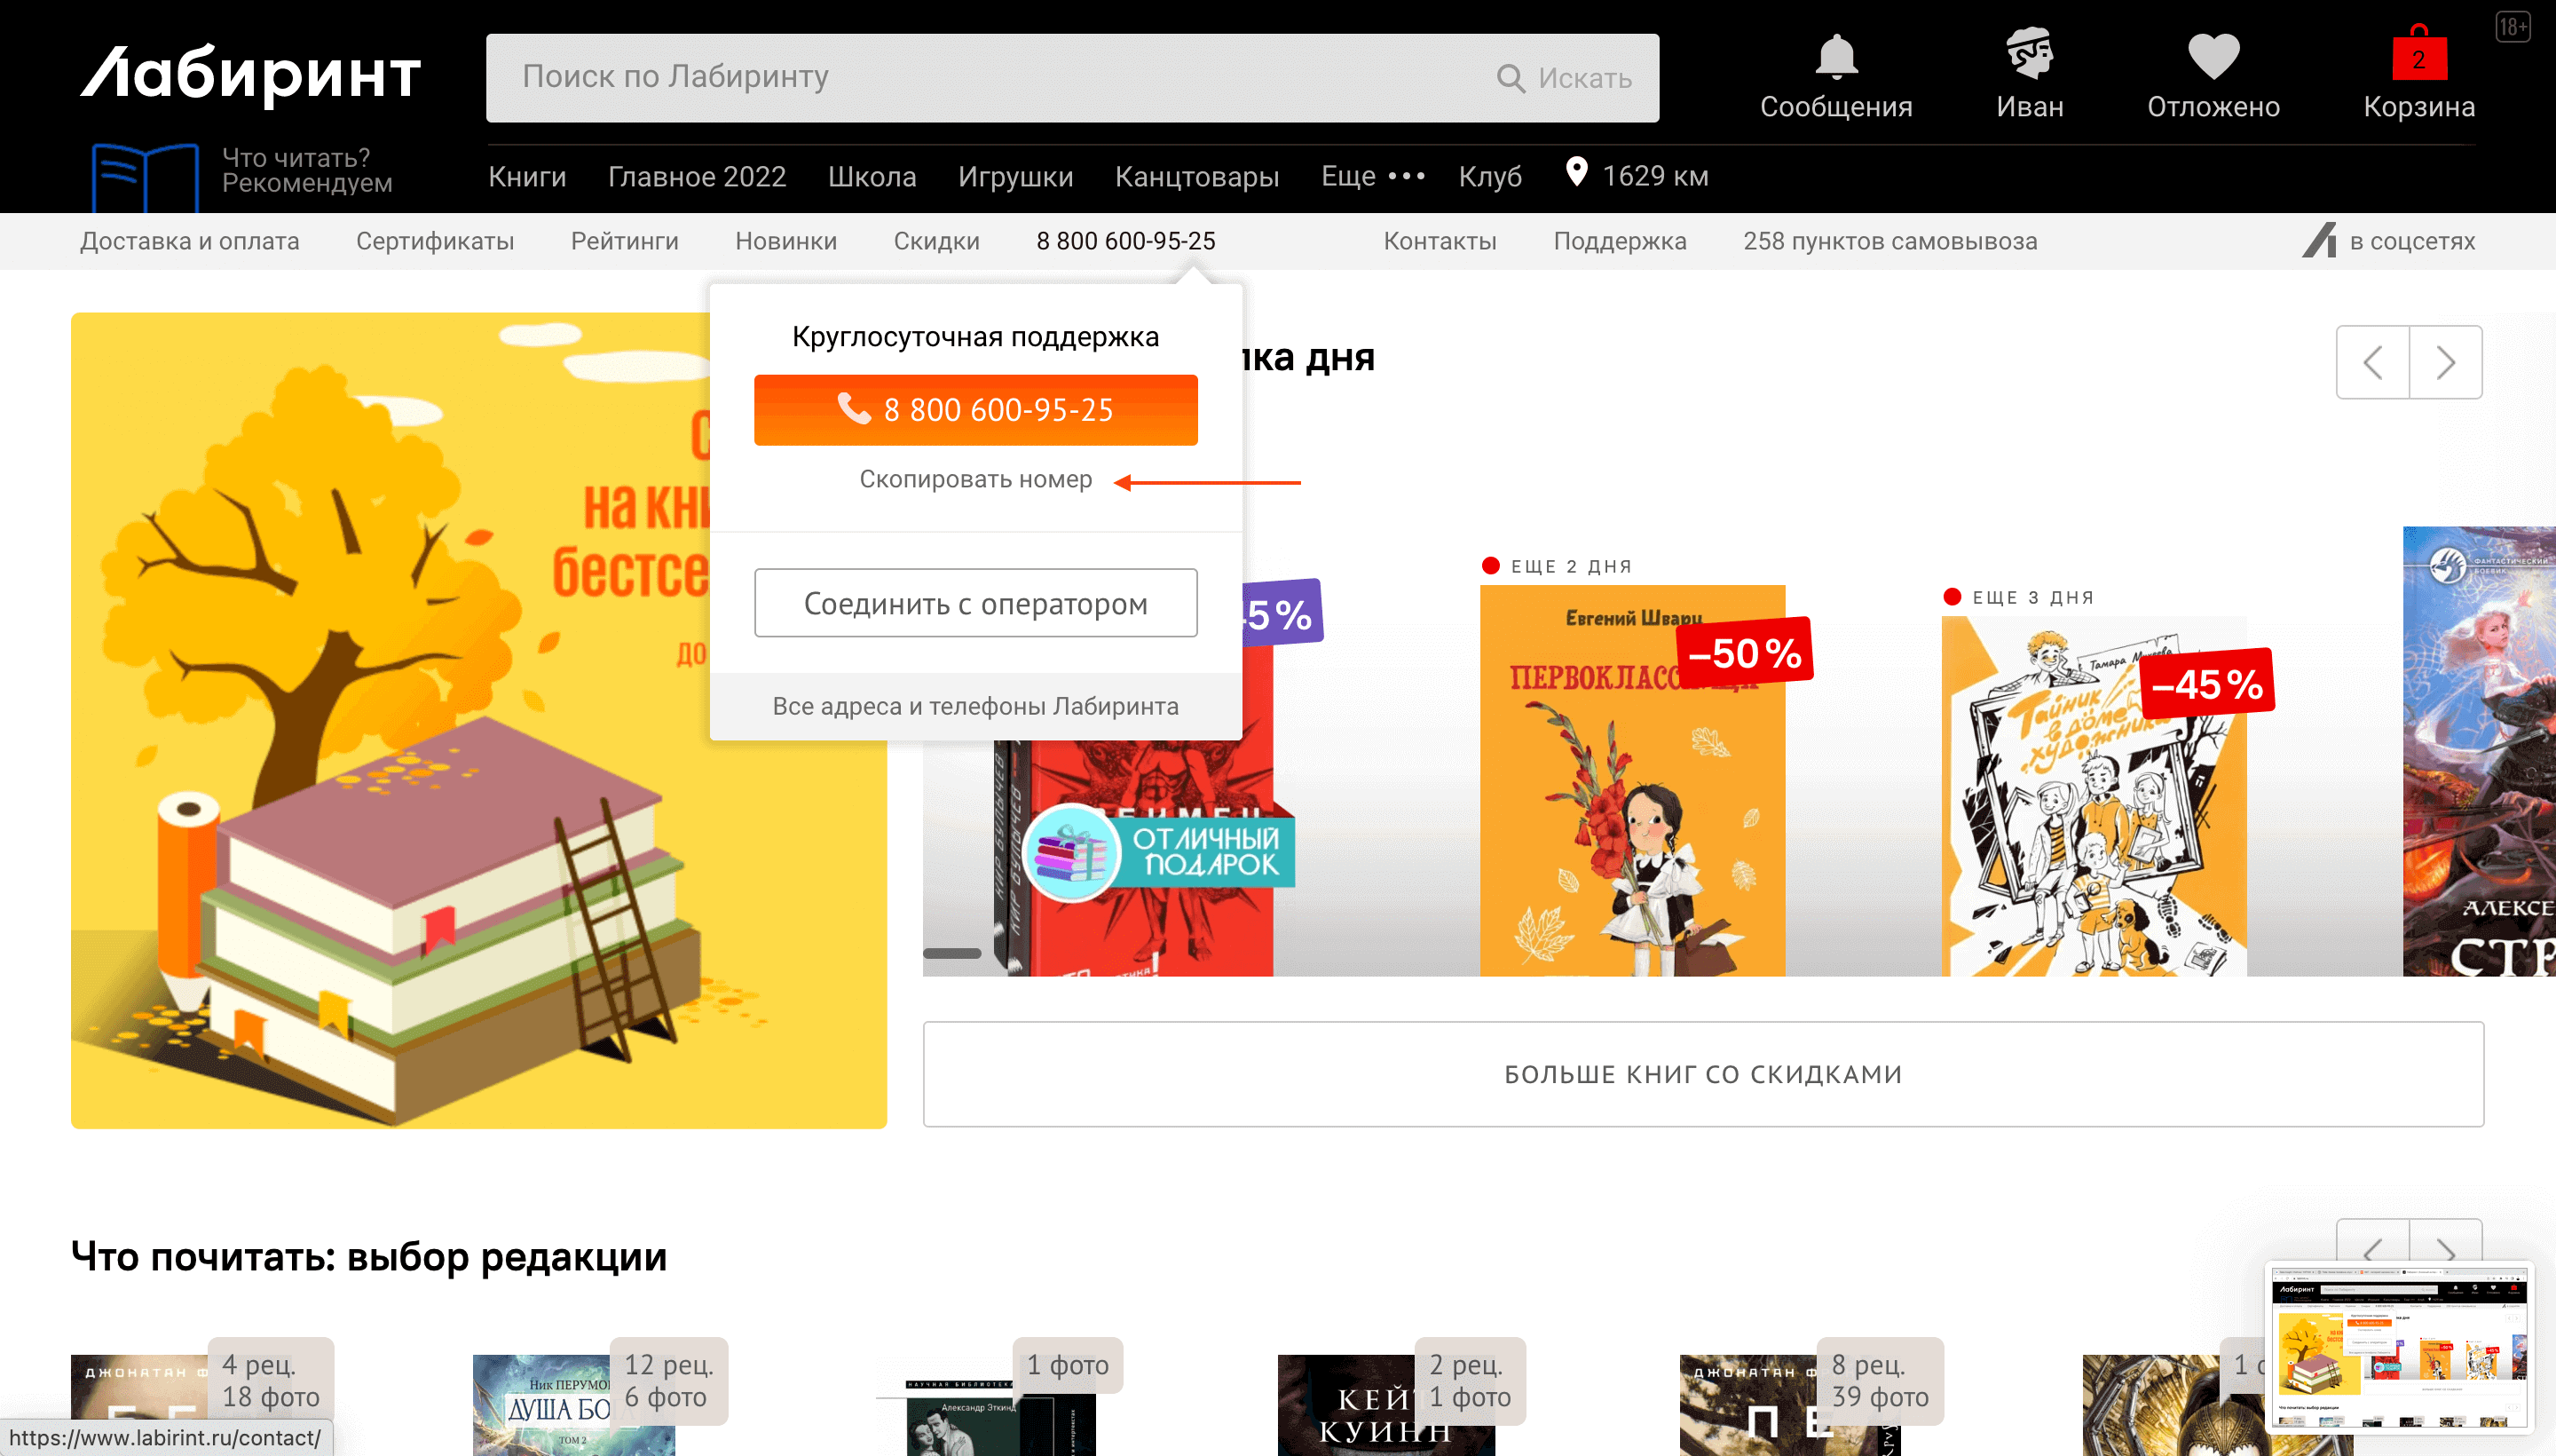
Task: Click the carousel scroll indicator bar
Action: [x=951, y=953]
